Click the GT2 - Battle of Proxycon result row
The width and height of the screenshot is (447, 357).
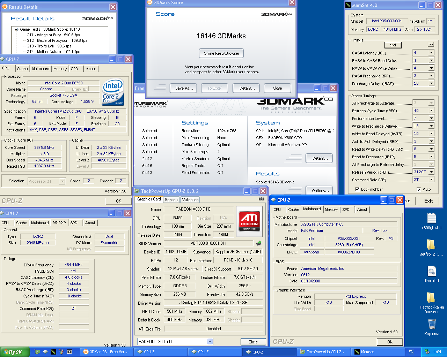[57, 40]
